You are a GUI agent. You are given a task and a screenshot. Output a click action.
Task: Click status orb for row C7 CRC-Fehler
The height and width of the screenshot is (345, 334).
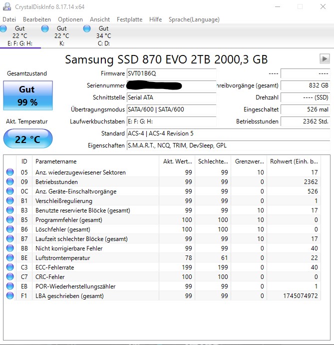[10, 276]
